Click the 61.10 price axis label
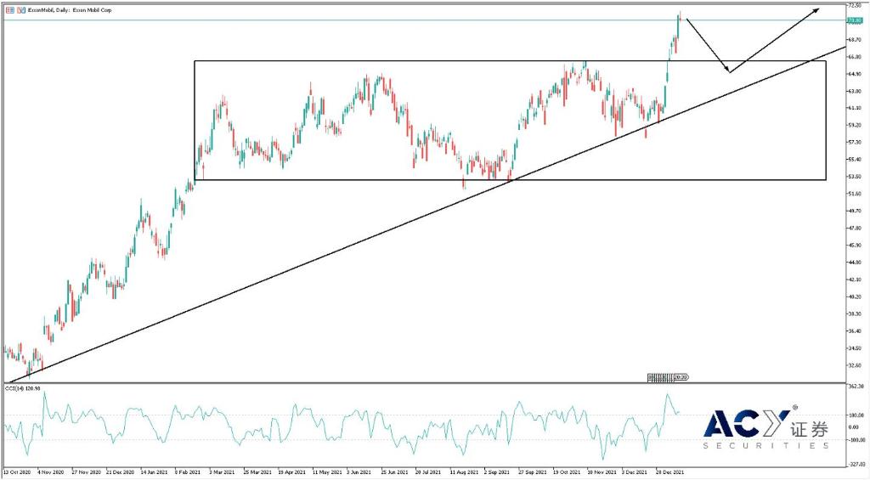The image size is (870, 480). (856, 108)
